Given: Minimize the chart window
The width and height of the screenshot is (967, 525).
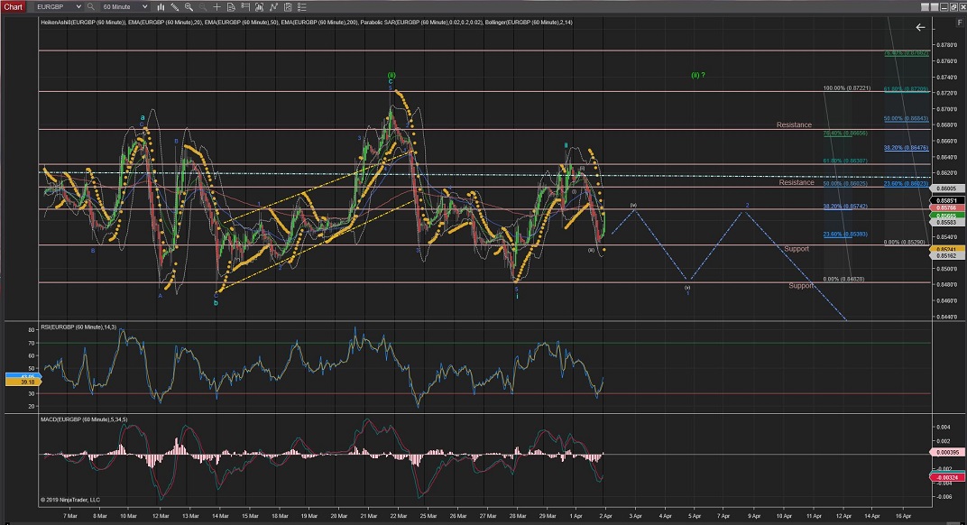Looking at the screenshot, I should pos(944,7).
